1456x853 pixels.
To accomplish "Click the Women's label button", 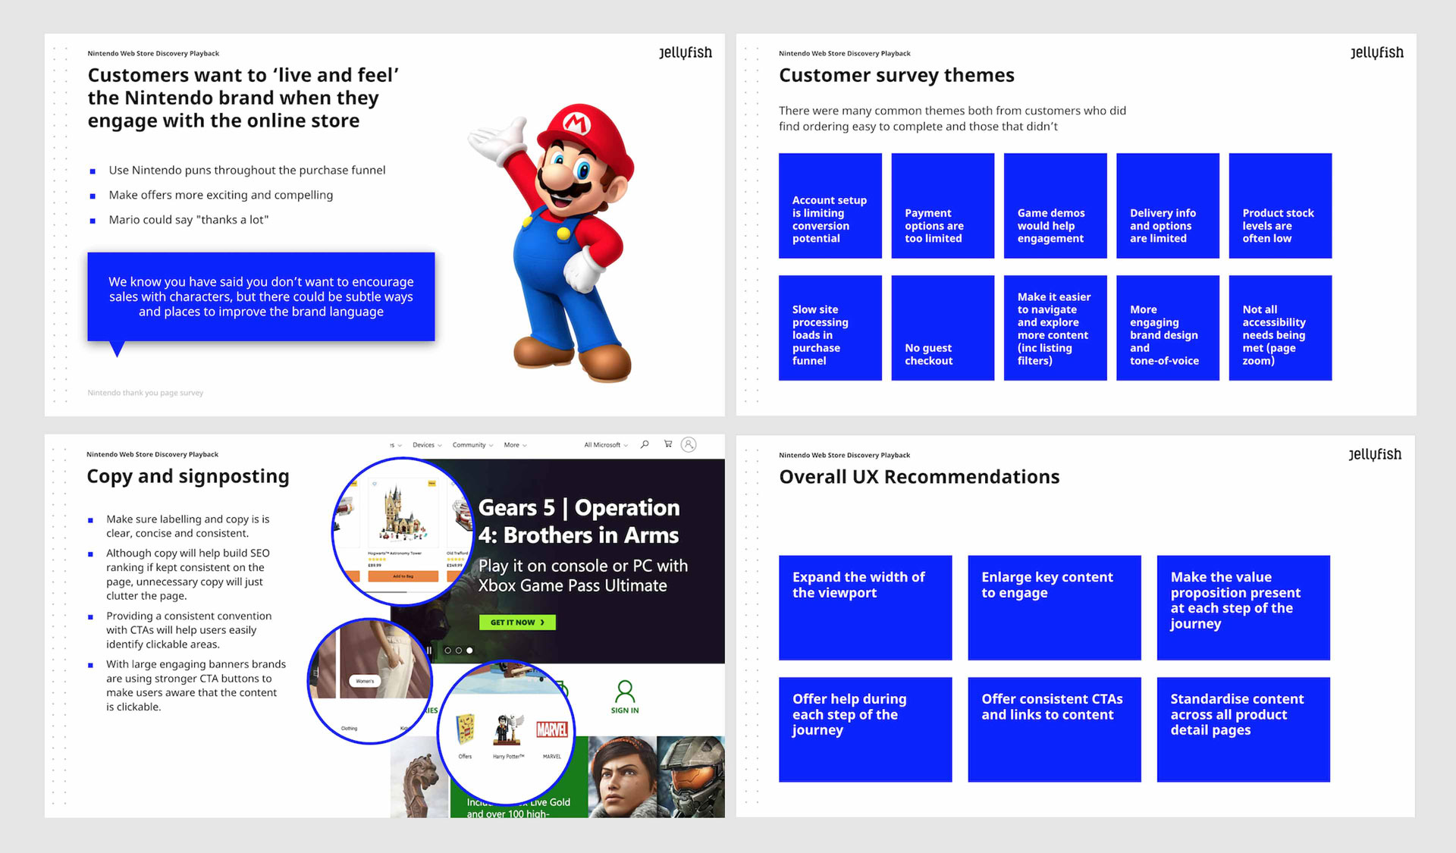I will (365, 681).
